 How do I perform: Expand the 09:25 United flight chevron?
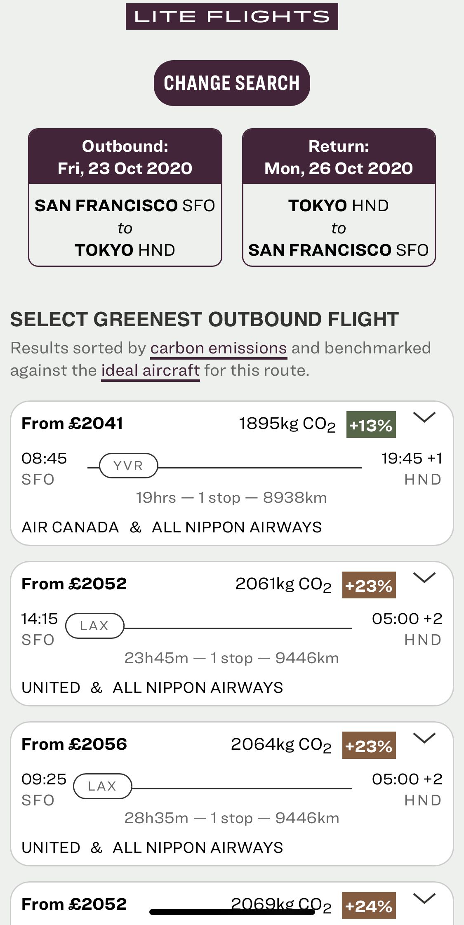point(424,738)
